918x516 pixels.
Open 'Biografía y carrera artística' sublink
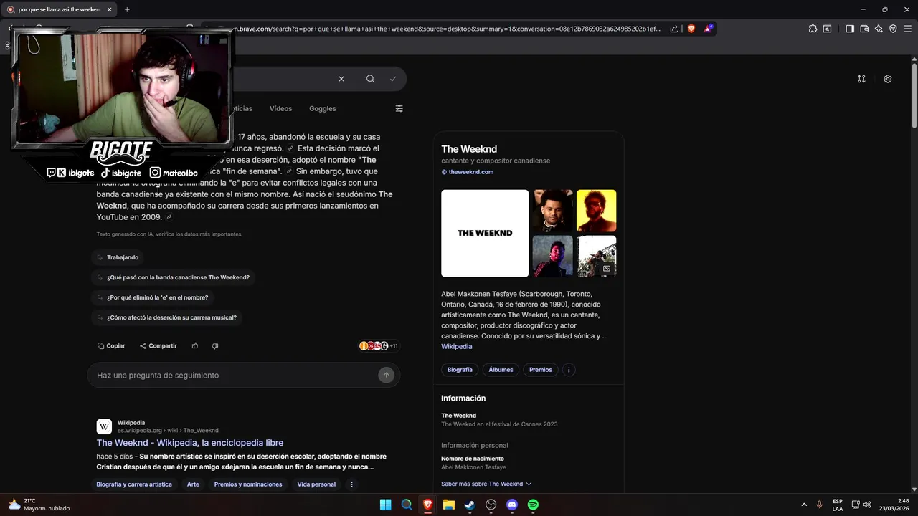(134, 484)
